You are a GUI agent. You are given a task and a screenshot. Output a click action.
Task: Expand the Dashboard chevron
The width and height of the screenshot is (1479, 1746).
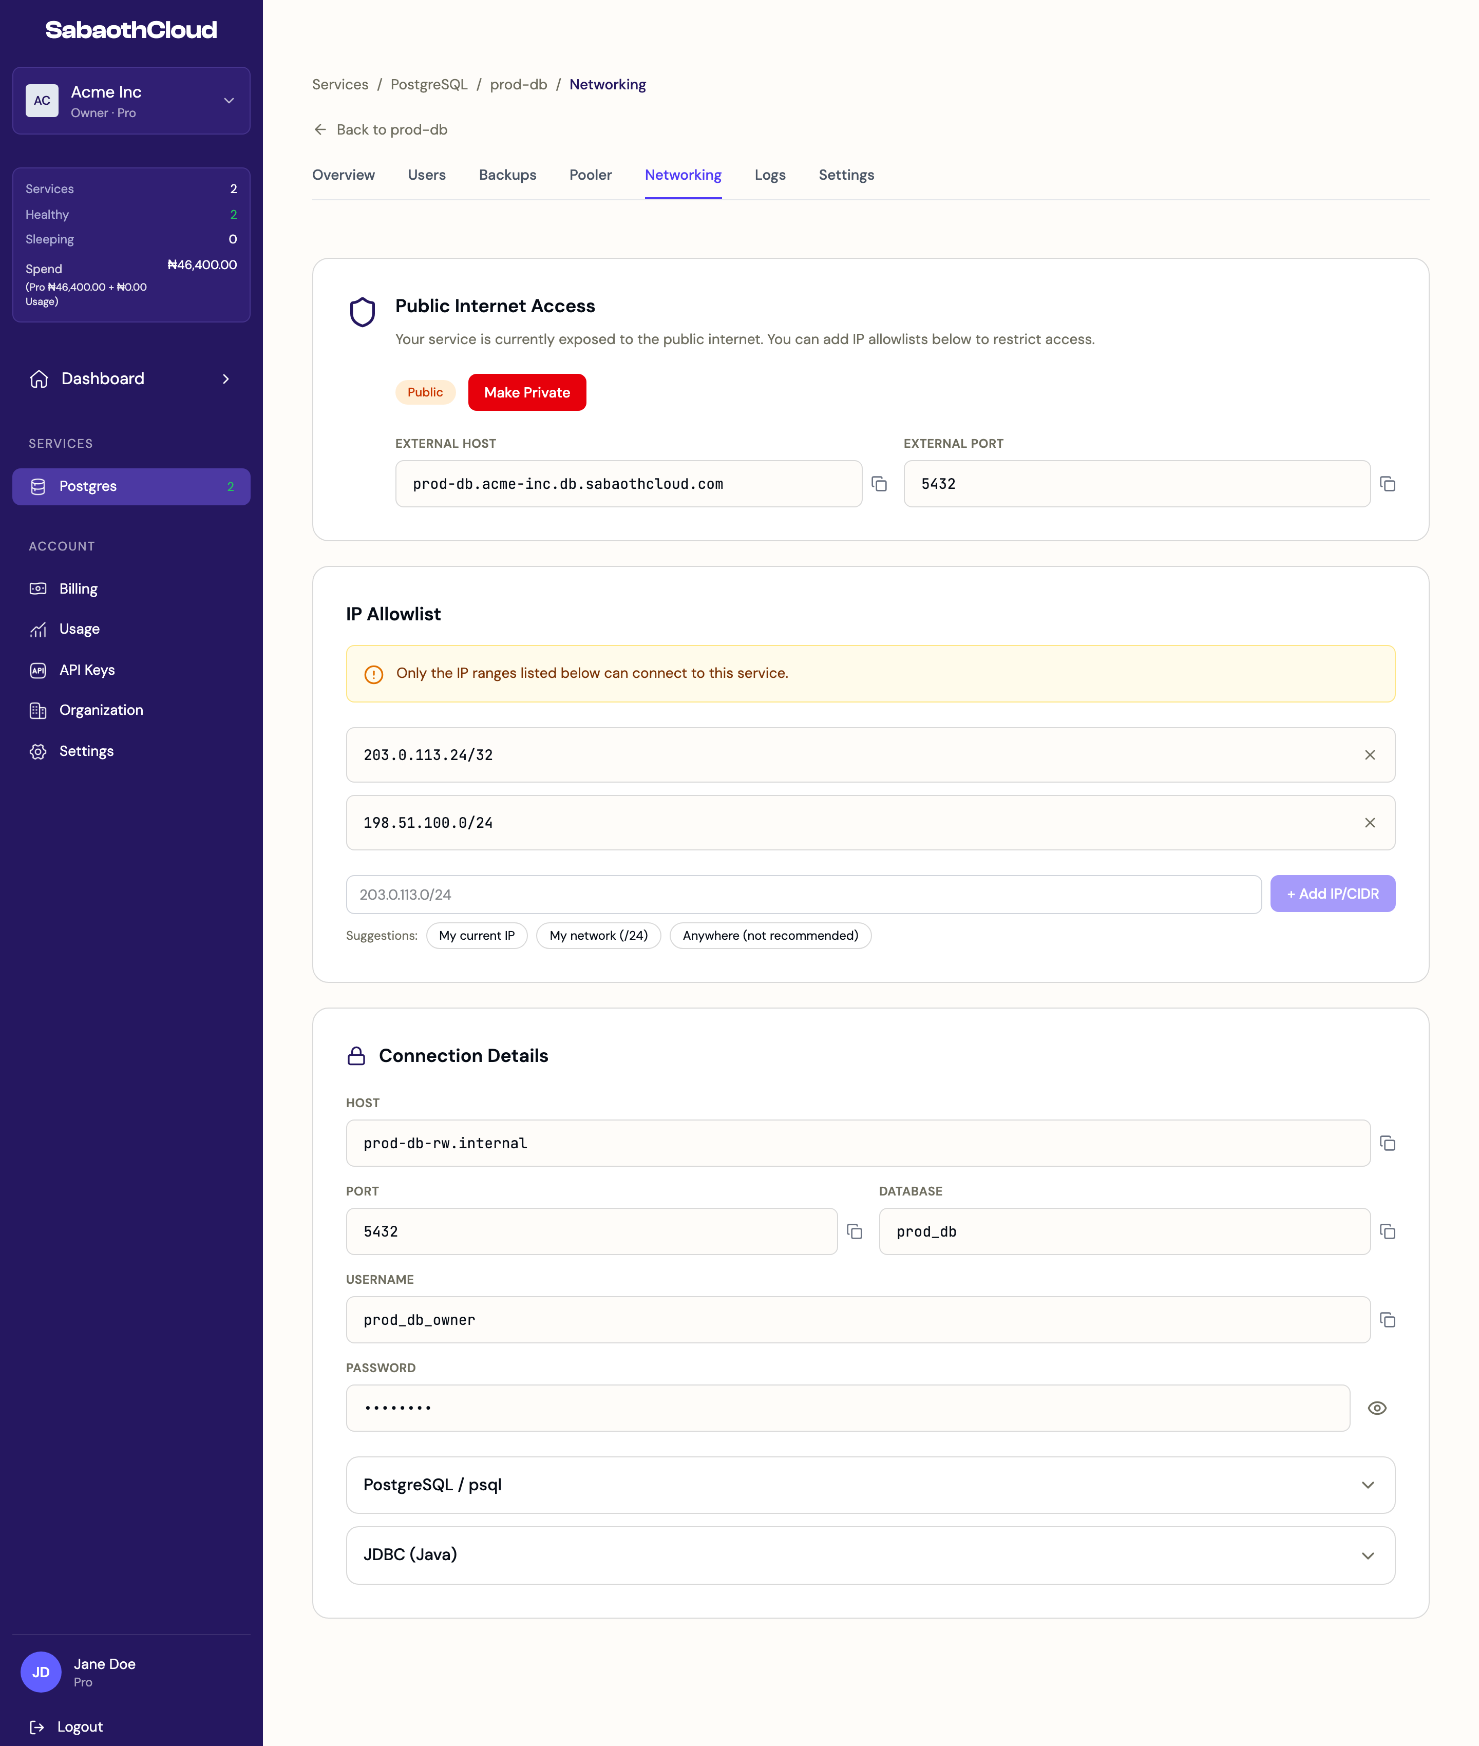225,379
